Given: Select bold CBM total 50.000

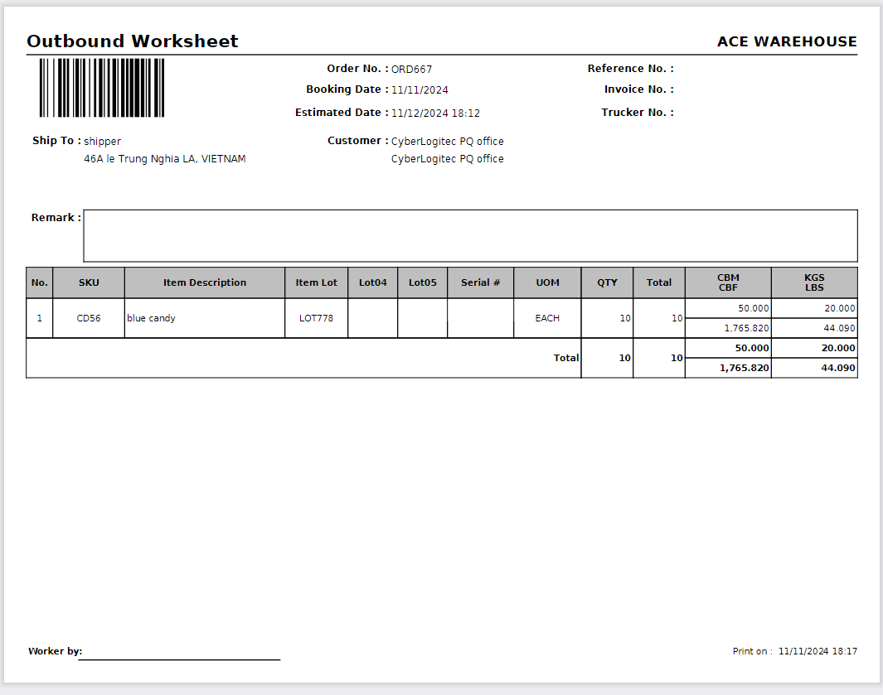Looking at the screenshot, I should pos(728,348).
